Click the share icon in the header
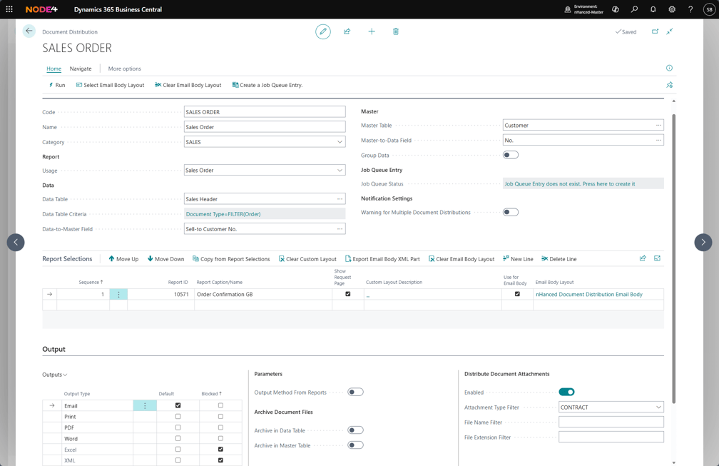This screenshot has width=719, height=466. (x=347, y=31)
